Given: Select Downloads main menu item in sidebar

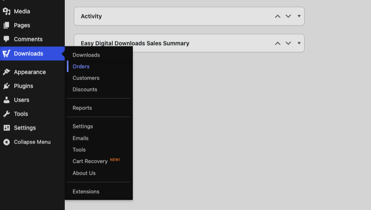Looking at the screenshot, I should (32, 53).
